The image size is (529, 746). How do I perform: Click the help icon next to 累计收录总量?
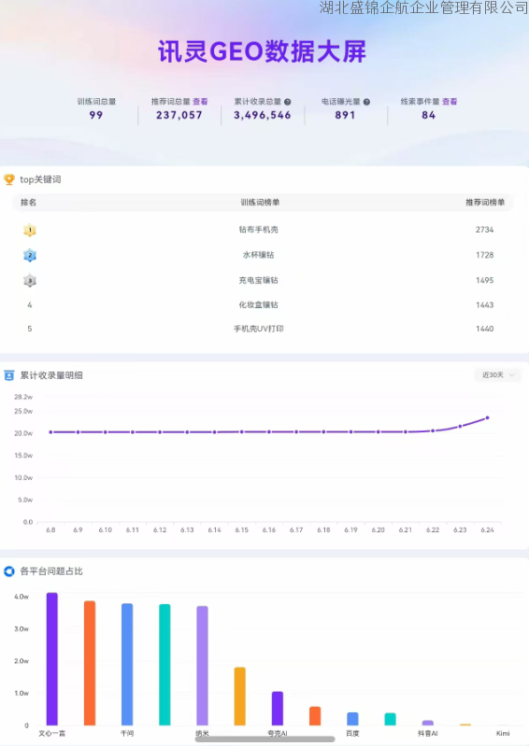coord(288,102)
